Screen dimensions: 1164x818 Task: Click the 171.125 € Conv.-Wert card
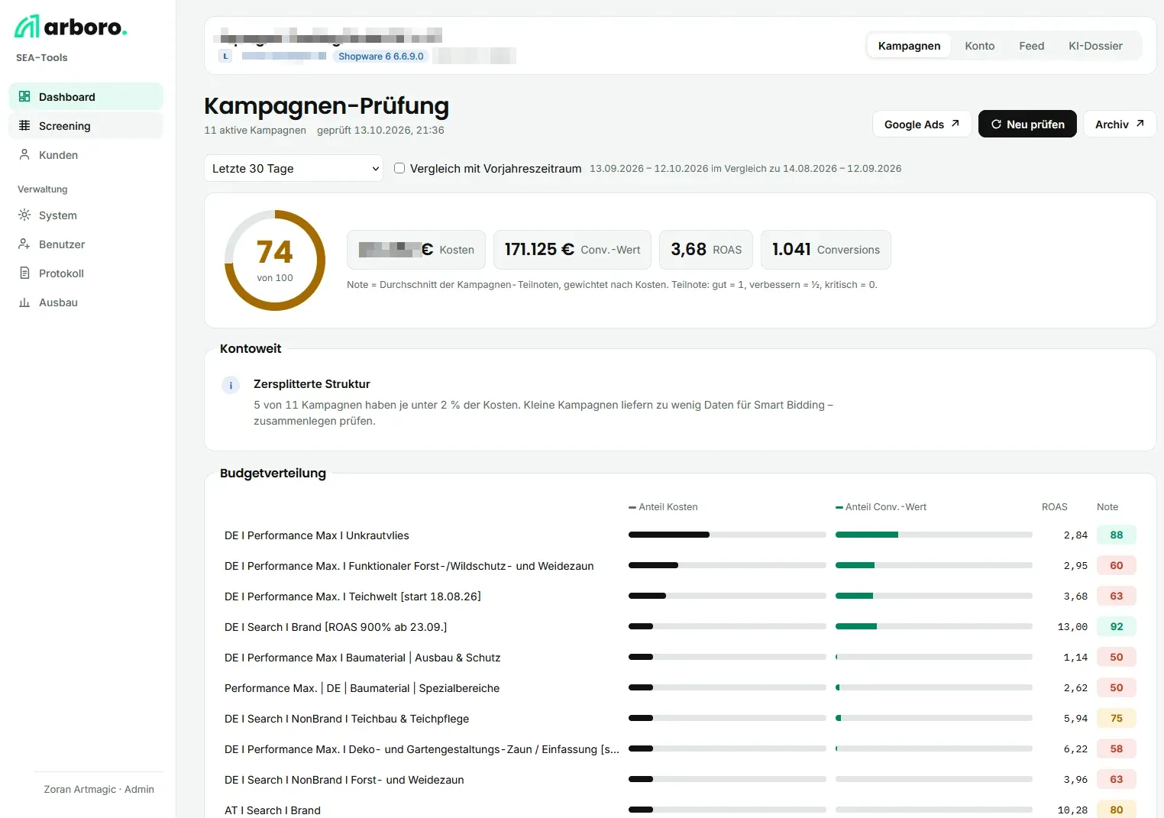(x=572, y=250)
